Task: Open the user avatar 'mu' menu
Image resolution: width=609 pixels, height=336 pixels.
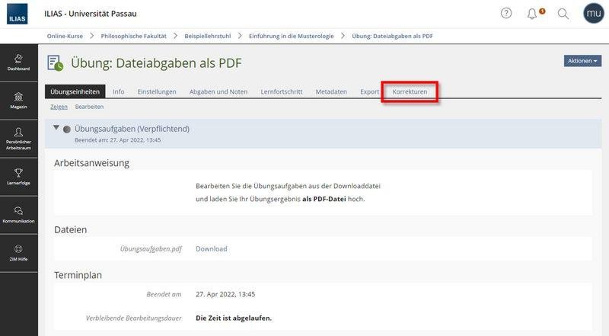Action: [x=593, y=14]
